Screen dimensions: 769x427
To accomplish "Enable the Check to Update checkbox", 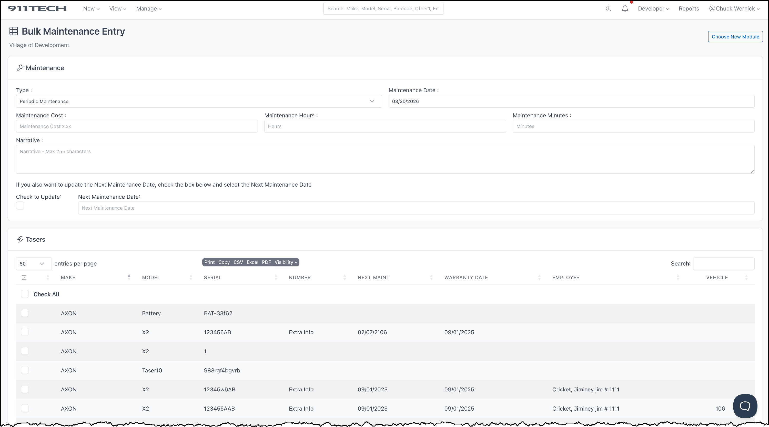I will [x=20, y=206].
